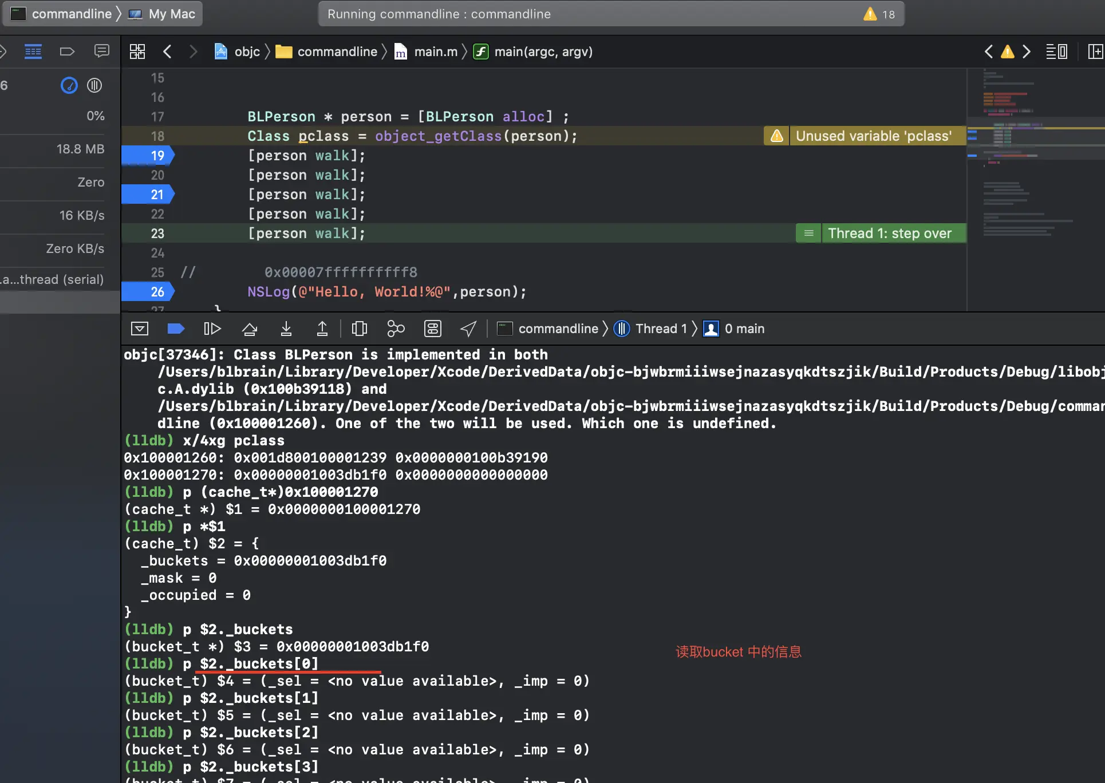The width and height of the screenshot is (1105, 783).
Task: Open main(argc, argv) function jump menu
Action: click(543, 52)
